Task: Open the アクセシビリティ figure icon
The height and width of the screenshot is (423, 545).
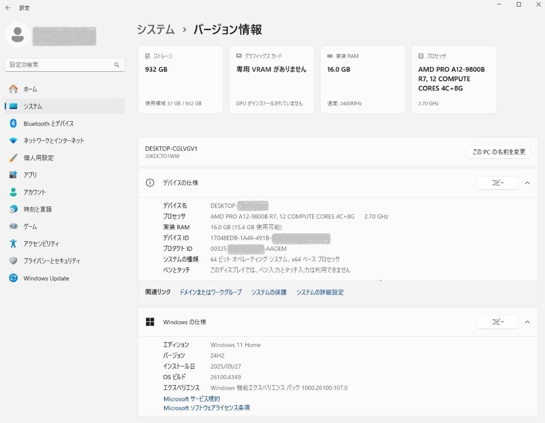Action: [13, 243]
